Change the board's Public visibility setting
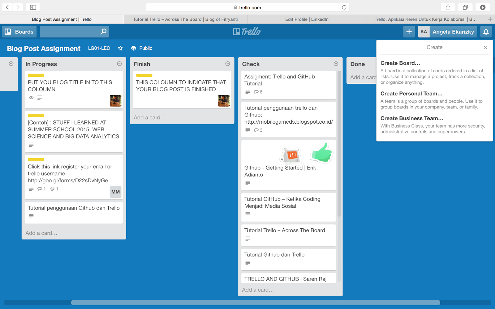 [142, 48]
